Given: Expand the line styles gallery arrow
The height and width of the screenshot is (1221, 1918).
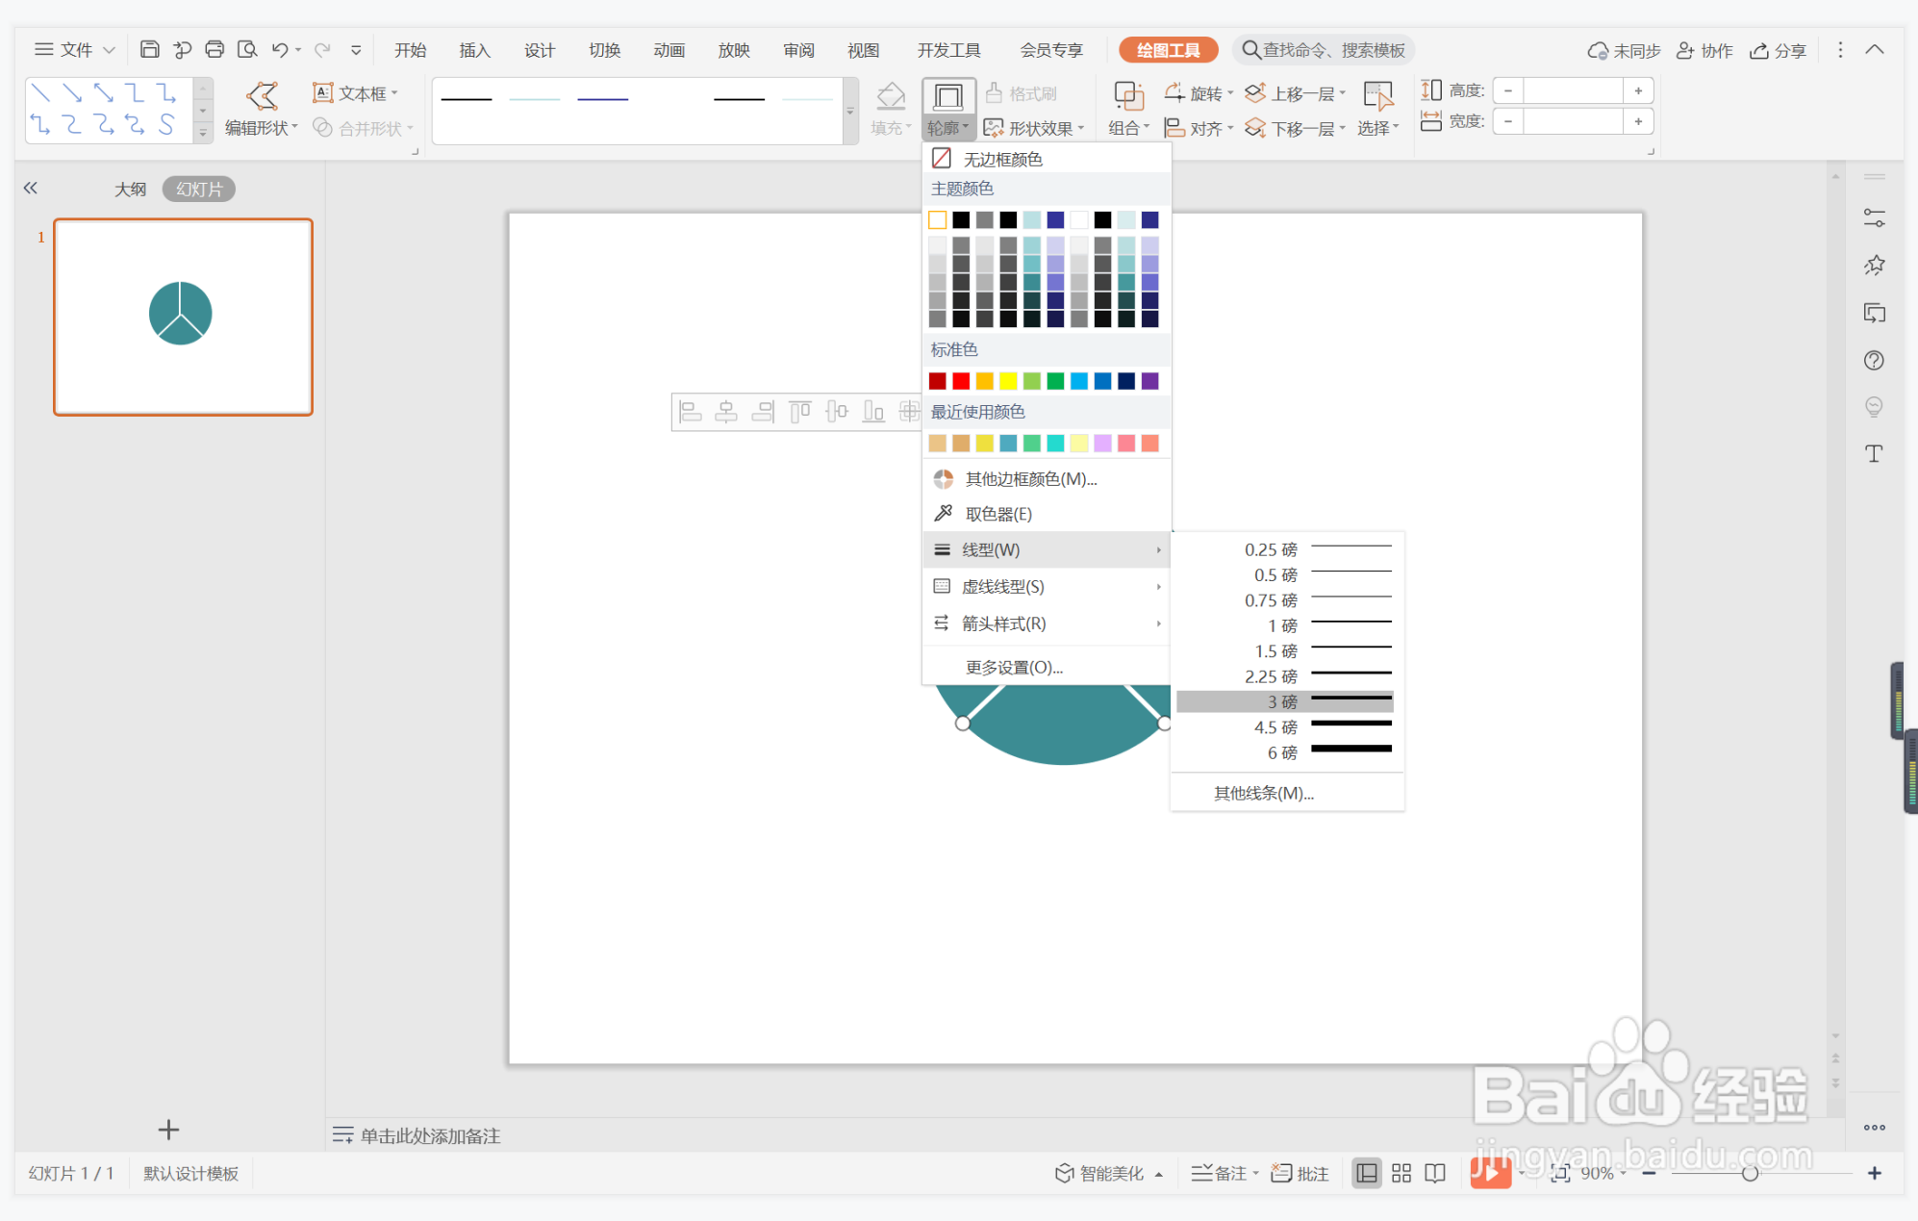Looking at the screenshot, I should tap(850, 112).
